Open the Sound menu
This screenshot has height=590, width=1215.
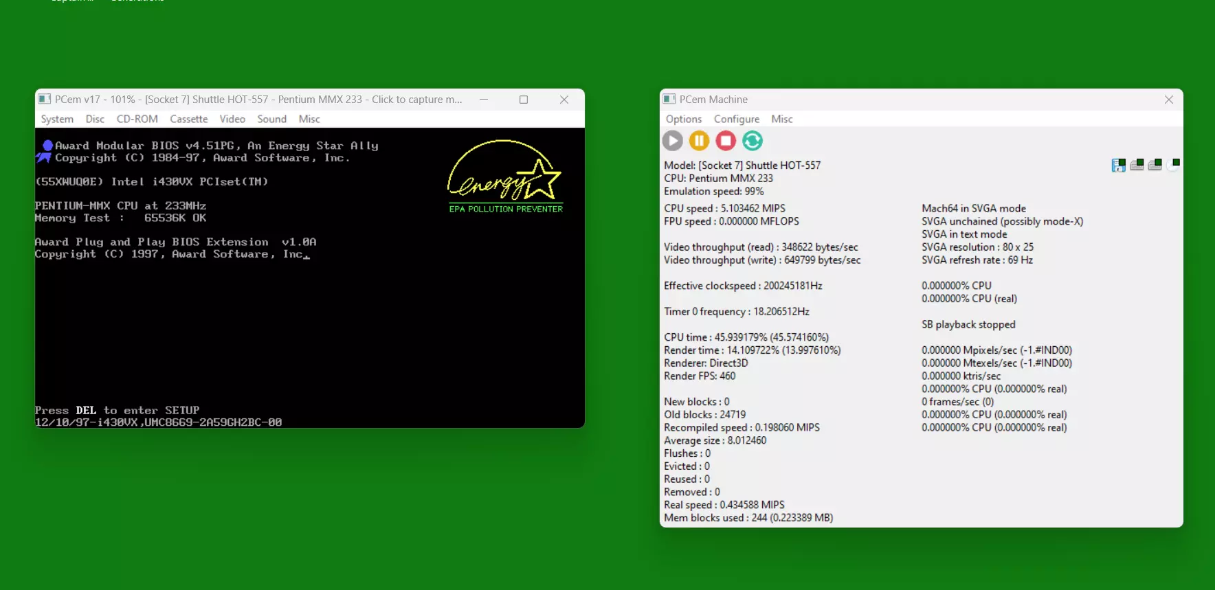[272, 119]
